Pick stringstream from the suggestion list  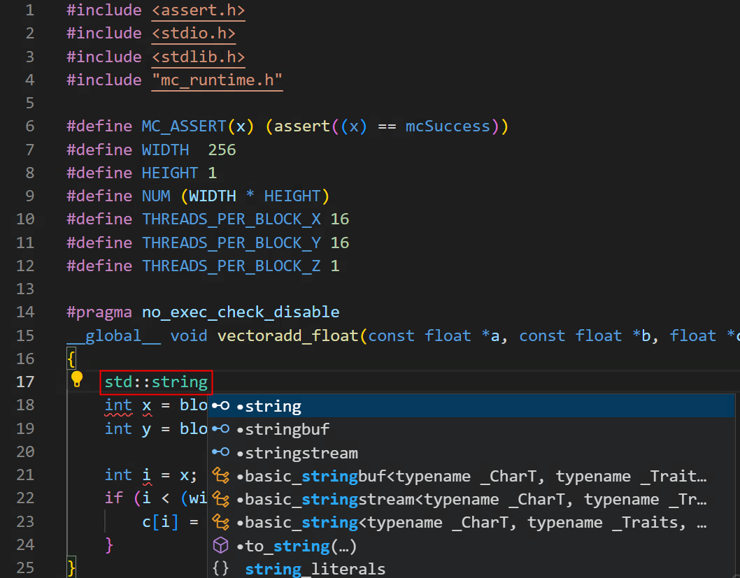301,453
